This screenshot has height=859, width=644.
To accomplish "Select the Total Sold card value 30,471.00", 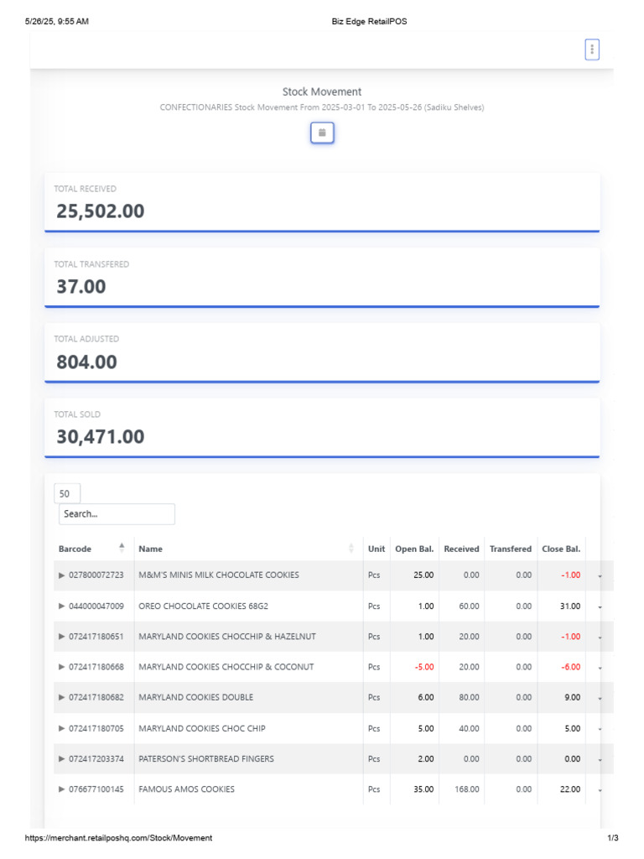I will (101, 436).
